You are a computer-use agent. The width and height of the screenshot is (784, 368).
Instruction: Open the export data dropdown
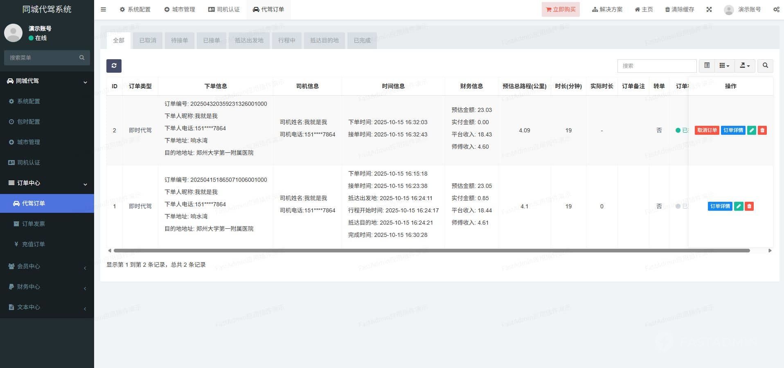coord(745,66)
